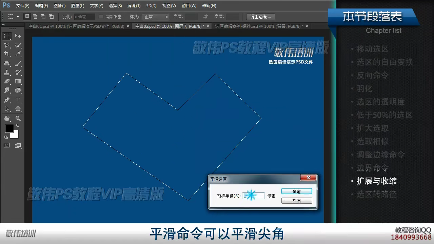The height and width of the screenshot is (244, 434).
Task: Choose Add to Selection mode
Action: [x=35, y=16]
